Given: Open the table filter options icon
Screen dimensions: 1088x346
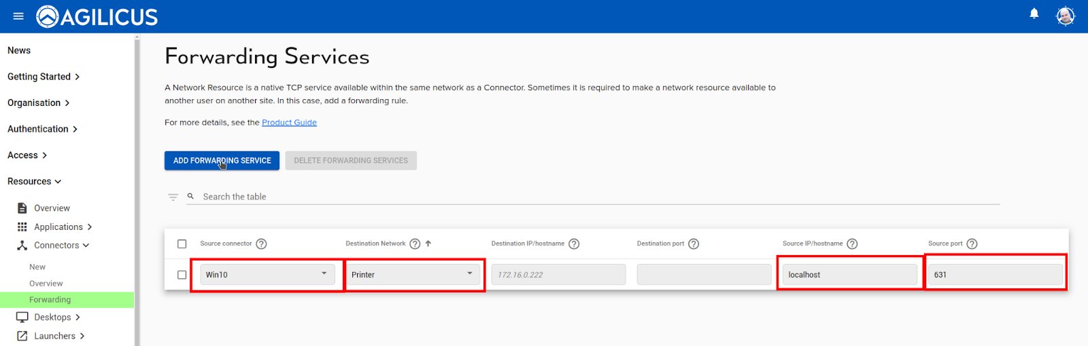Looking at the screenshot, I should click(x=173, y=197).
